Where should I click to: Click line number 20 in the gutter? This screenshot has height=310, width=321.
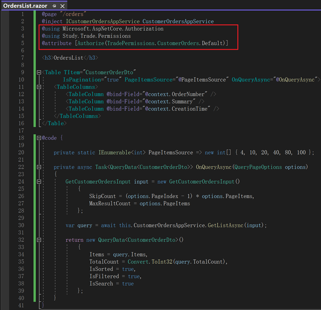21,153
